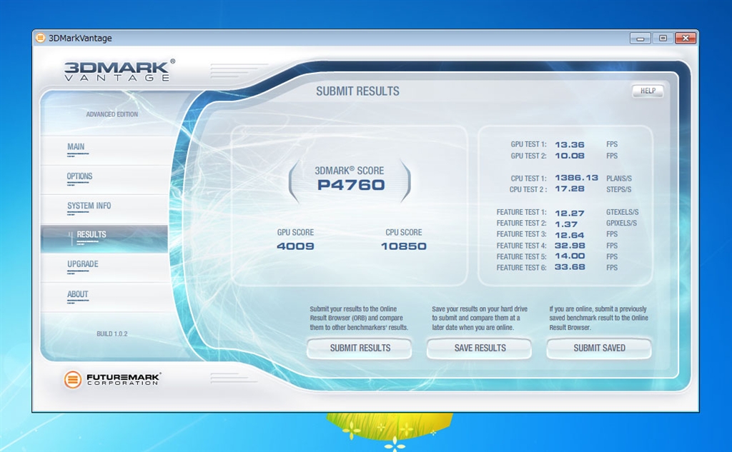Click the 3DMarkVantage title bar app icon
The width and height of the screenshot is (732, 452).
(41, 38)
